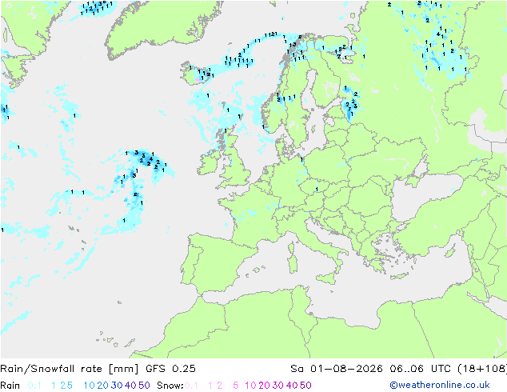Open the ©weatheronline.co.uk link
Image resolution: width=507 pixels, height=392 pixels.
[440, 386]
